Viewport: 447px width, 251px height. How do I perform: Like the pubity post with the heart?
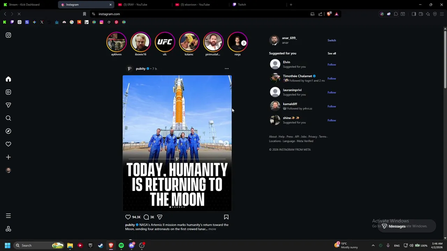point(128,217)
